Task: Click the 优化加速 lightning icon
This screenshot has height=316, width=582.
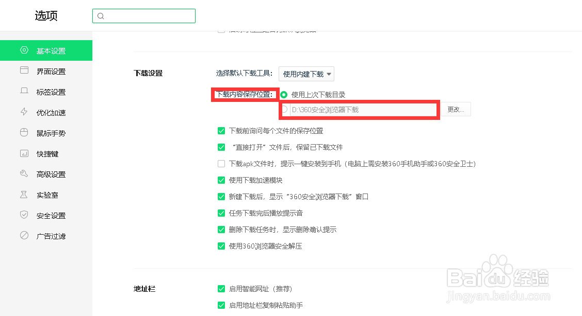Action: pyautogui.click(x=24, y=112)
